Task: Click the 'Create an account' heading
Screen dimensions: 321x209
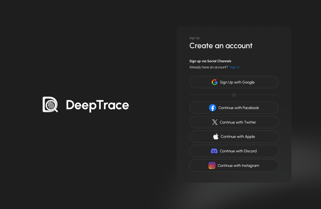Action: pyautogui.click(x=221, y=45)
